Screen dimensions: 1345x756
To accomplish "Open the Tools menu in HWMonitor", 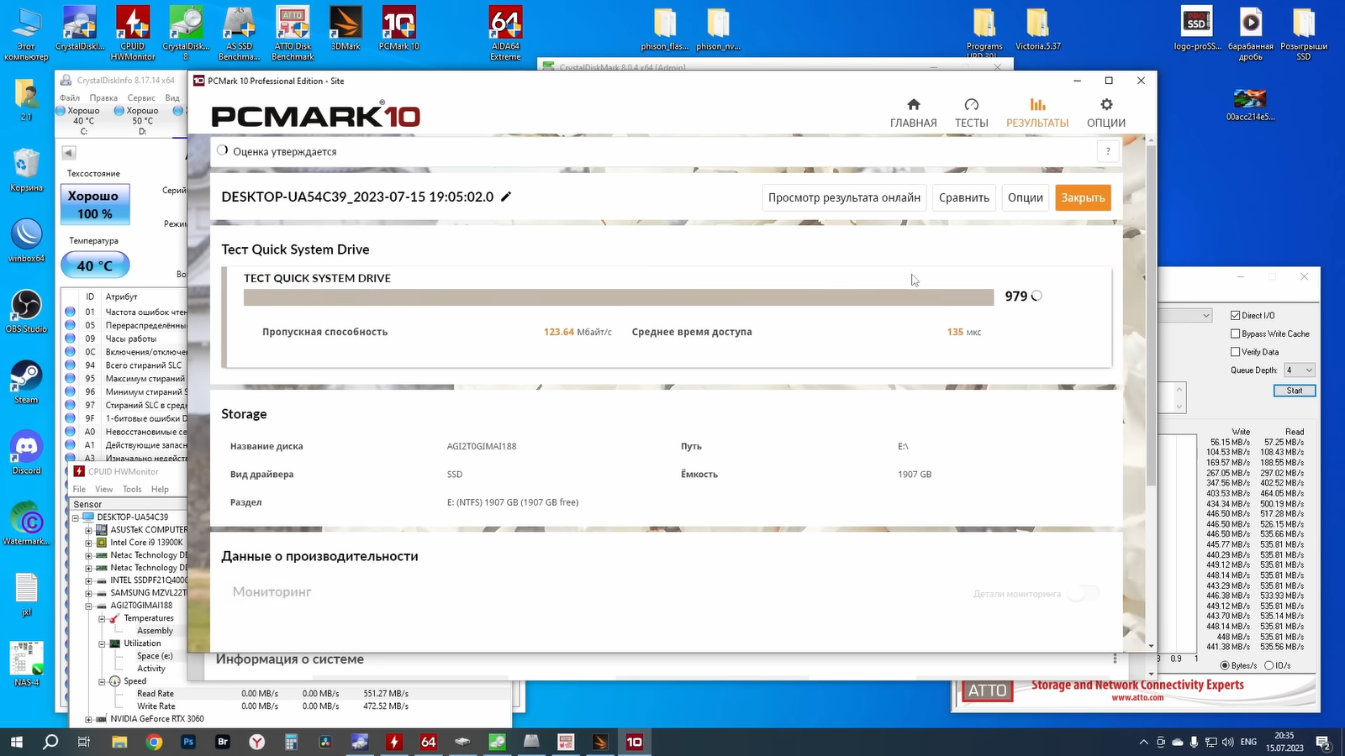I will (x=132, y=489).
